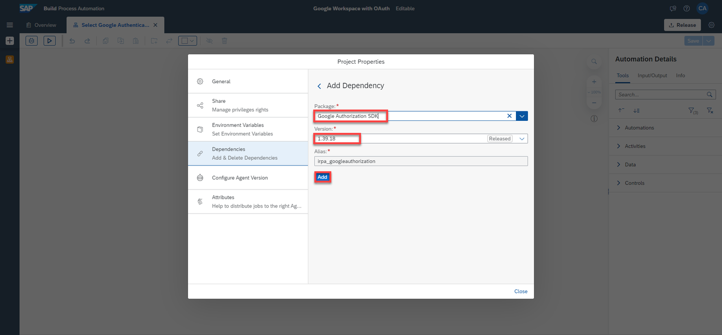This screenshot has height=335, width=722.
Task: Click the 'Automation Details' heading
Action: point(646,59)
